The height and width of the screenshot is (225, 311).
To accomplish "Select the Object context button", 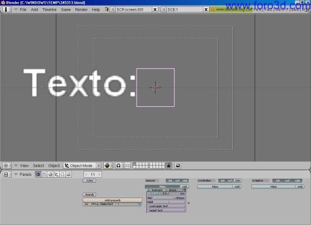I will click(56, 175).
